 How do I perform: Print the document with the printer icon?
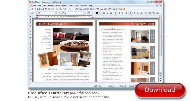[x=42, y=9]
